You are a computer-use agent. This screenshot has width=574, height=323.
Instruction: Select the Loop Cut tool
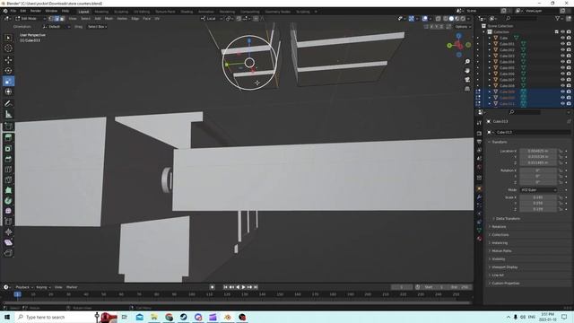coord(8,170)
